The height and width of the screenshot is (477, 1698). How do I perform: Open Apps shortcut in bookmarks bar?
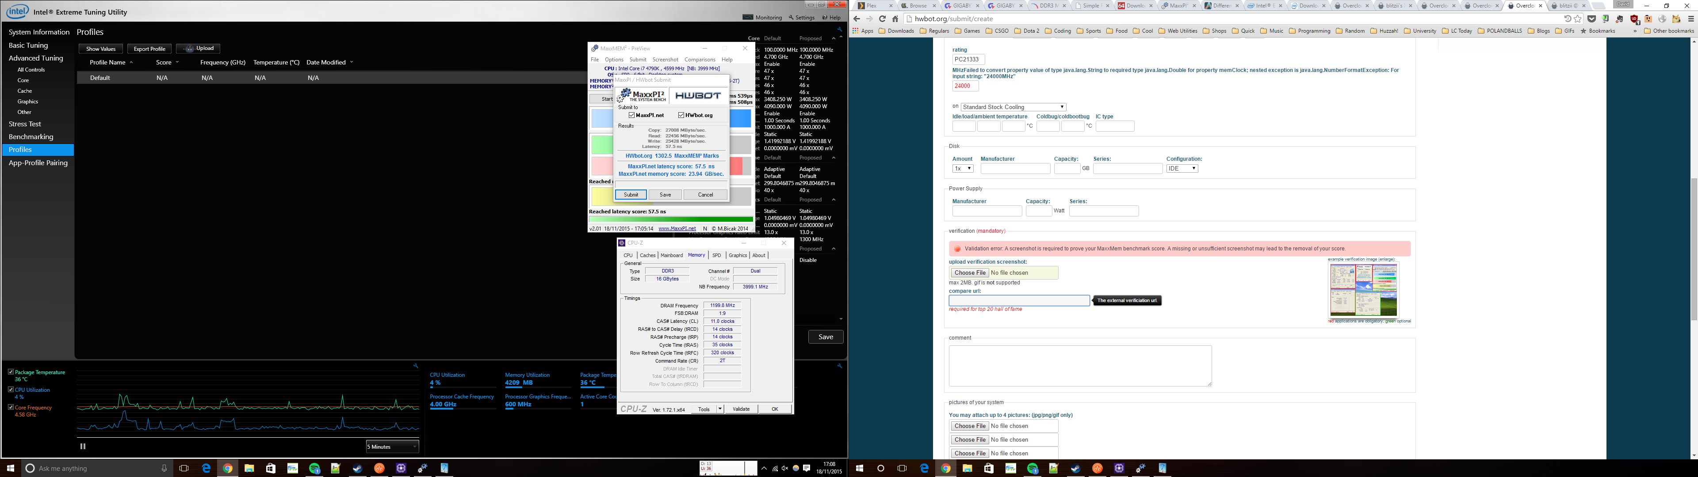pos(863,31)
